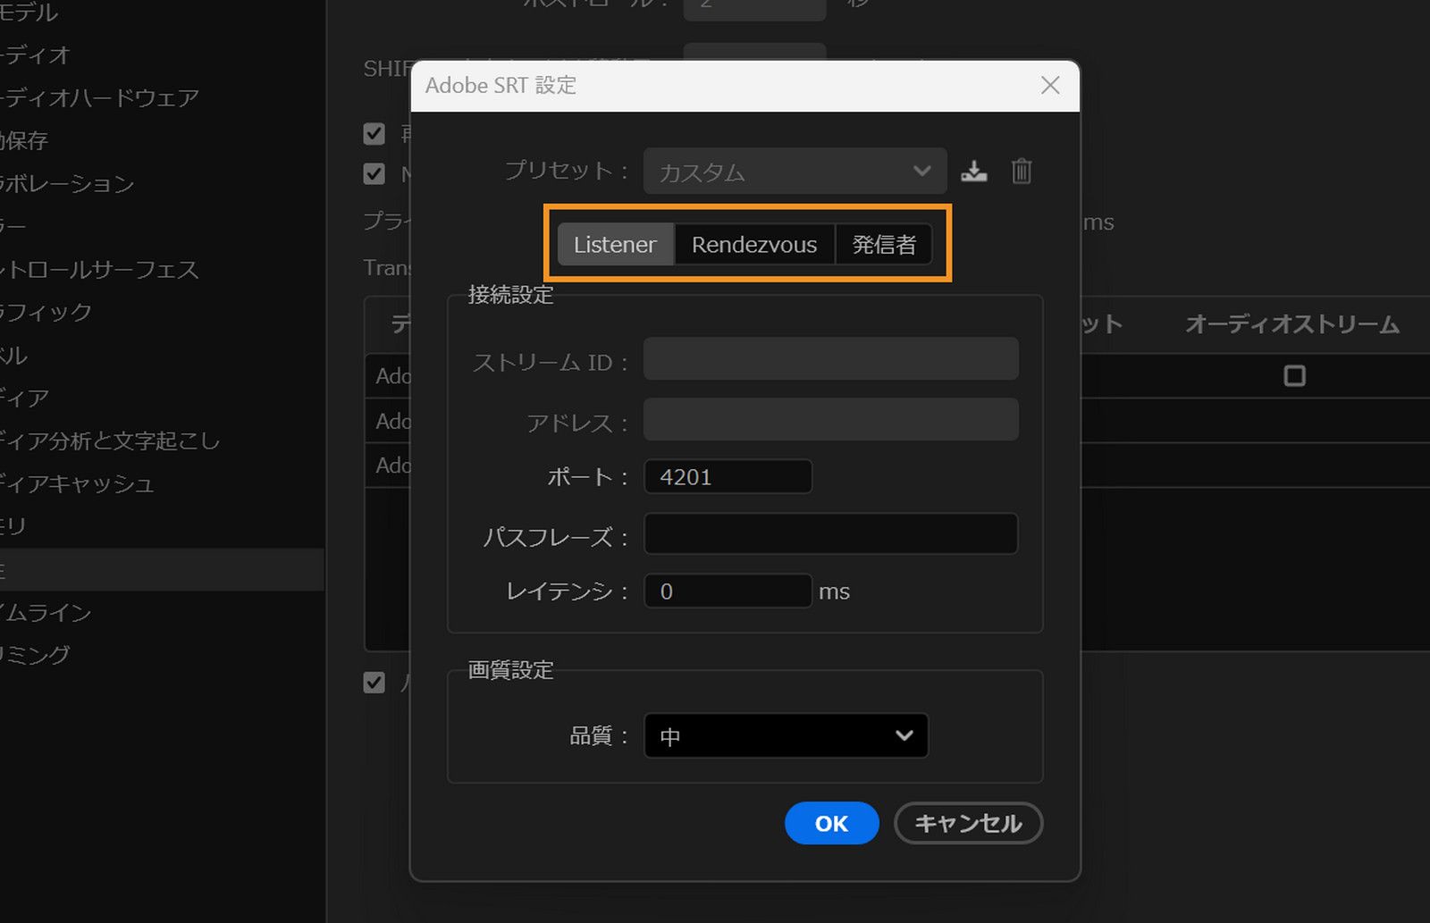Close the Adobe SRT 設定 dialog

(1049, 85)
